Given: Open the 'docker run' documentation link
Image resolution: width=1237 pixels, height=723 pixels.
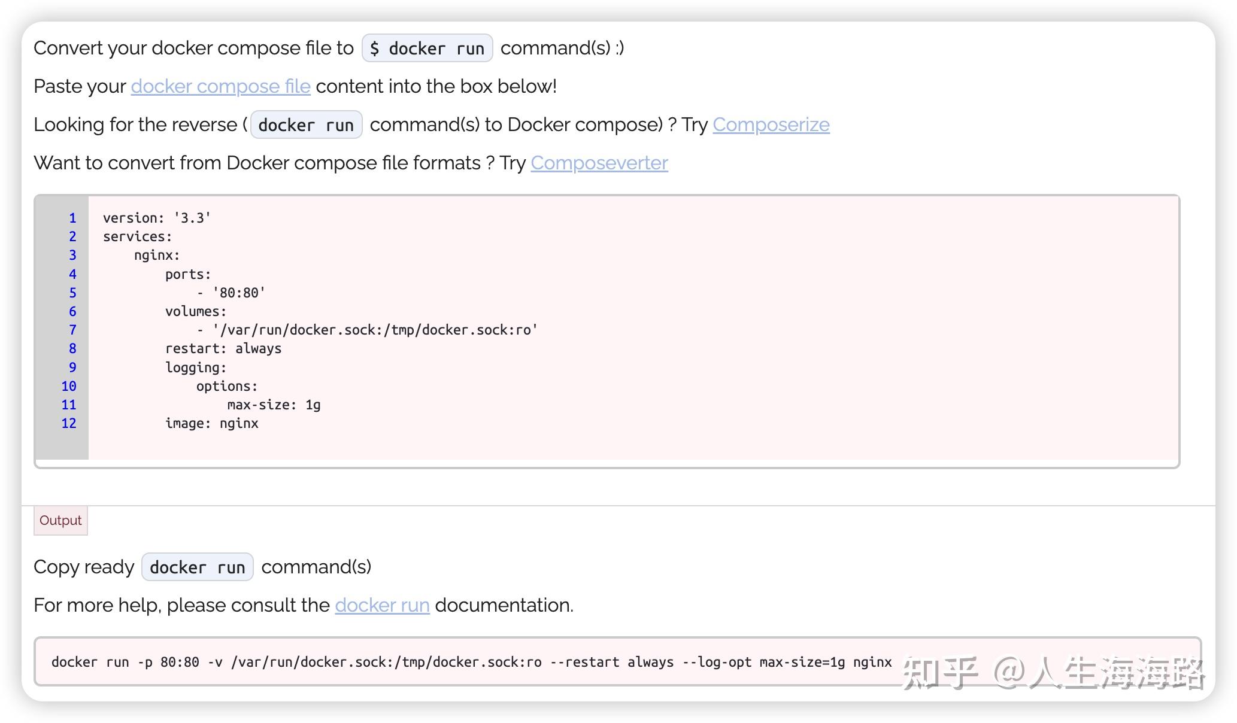Looking at the screenshot, I should tap(381, 605).
